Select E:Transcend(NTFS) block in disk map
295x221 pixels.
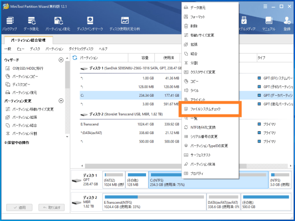click(154, 202)
